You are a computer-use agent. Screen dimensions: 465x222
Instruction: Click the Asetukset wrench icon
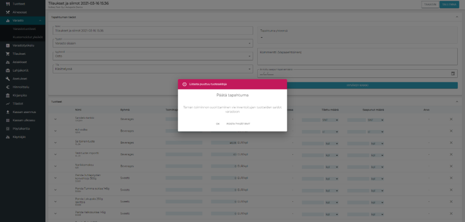click(x=8, y=78)
